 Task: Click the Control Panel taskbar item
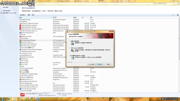click(37, 99)
